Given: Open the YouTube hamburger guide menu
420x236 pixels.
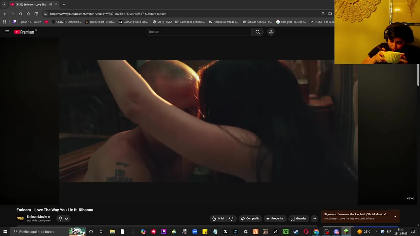Looking at the screenshot, I should pyautogui.click(x=7, y=32).
